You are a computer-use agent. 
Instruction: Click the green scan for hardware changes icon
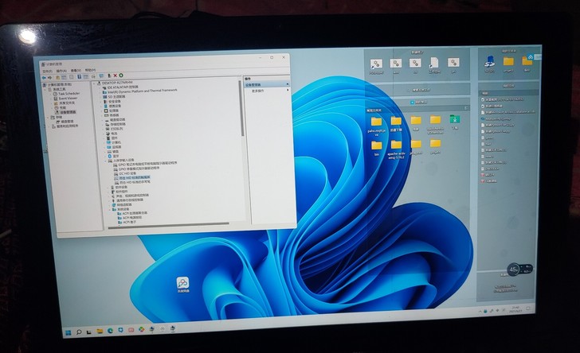120,76
